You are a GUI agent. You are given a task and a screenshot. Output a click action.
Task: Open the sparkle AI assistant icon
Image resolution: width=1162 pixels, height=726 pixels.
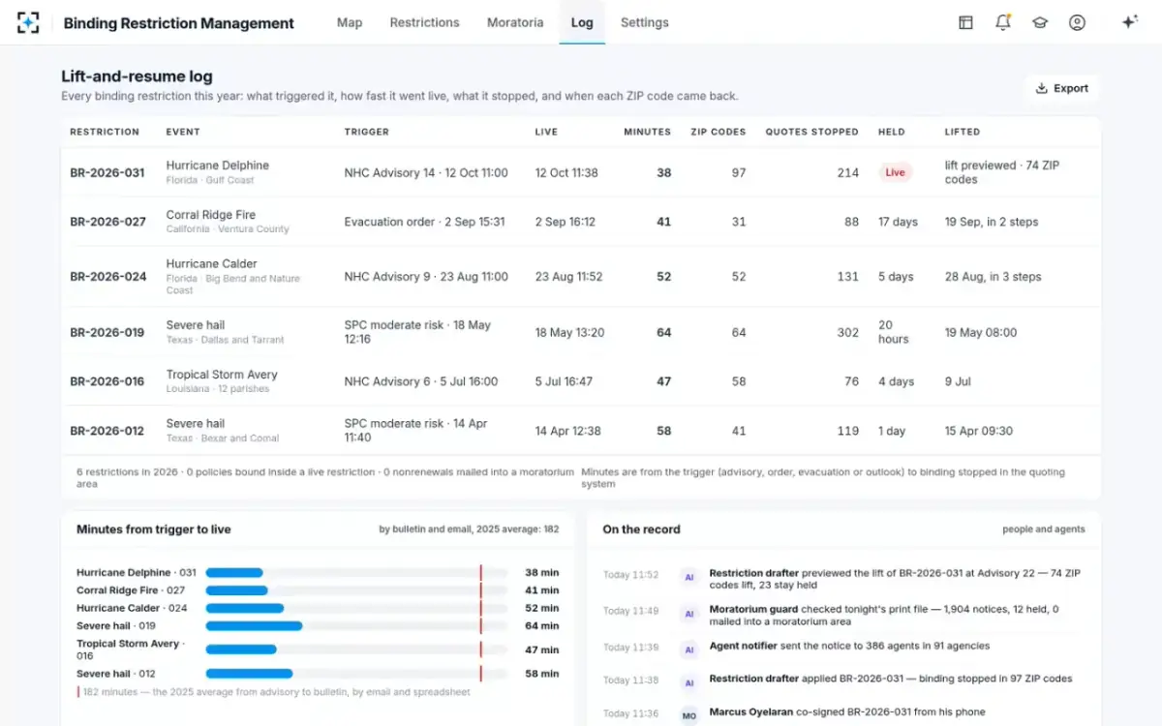tap(1129, 22)
